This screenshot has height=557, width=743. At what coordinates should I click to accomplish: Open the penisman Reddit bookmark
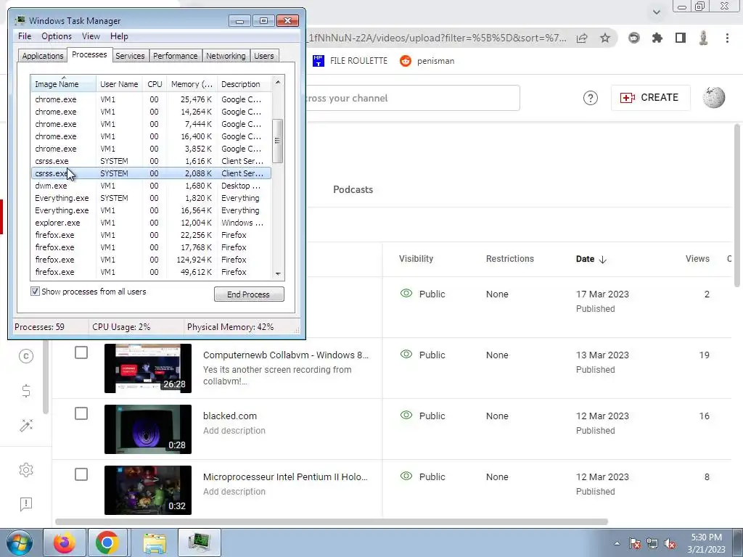coord(427,61)
